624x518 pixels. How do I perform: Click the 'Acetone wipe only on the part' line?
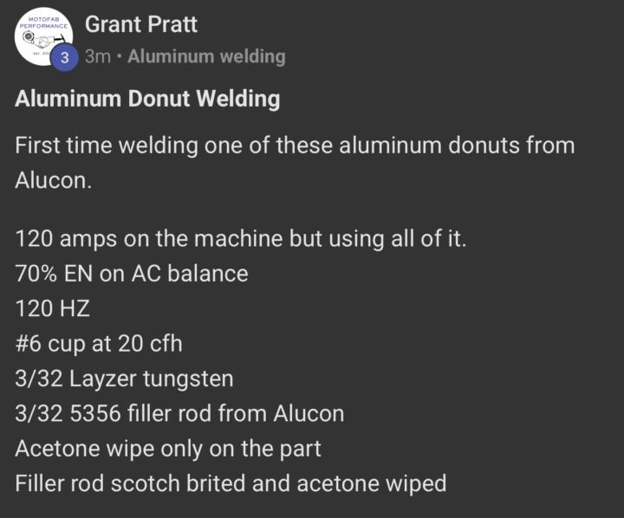pyautogui.click(x=168, y=449)
